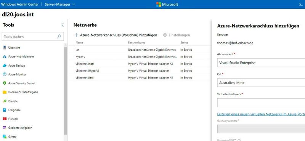Select the vEthernet (HyperV) row
The width and height of the screenshot is (305, 141).
(x=140, y=71)
